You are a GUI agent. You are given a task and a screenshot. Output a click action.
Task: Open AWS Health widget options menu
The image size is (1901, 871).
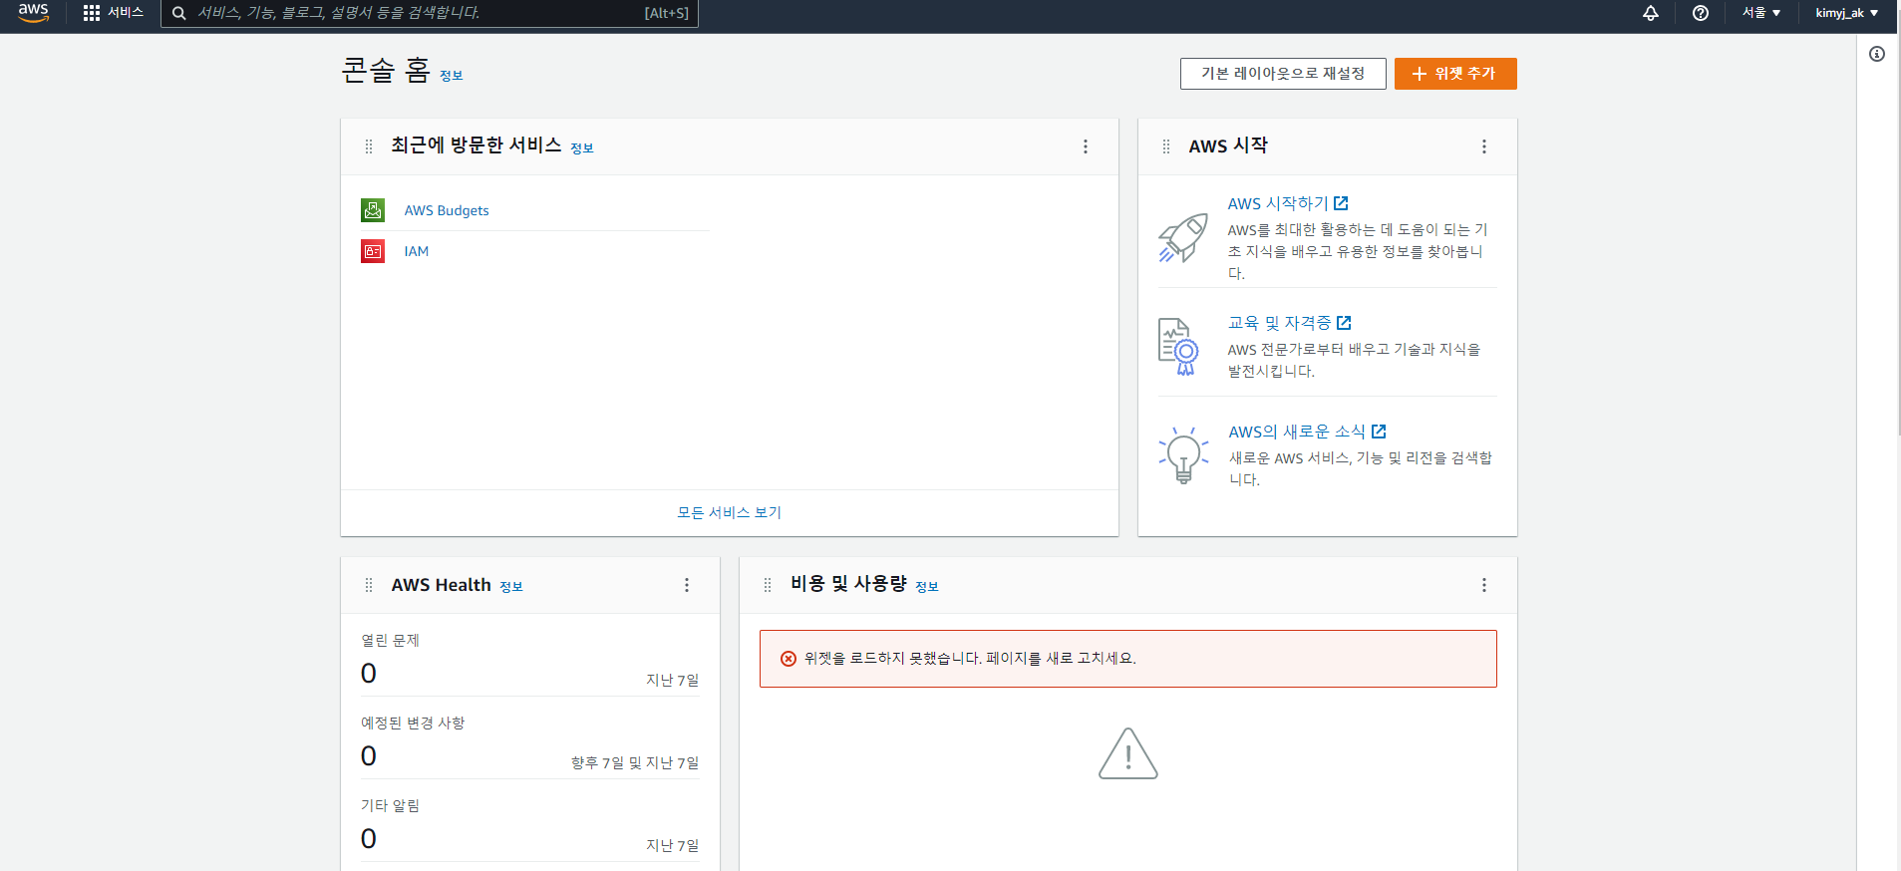[687, 585]
